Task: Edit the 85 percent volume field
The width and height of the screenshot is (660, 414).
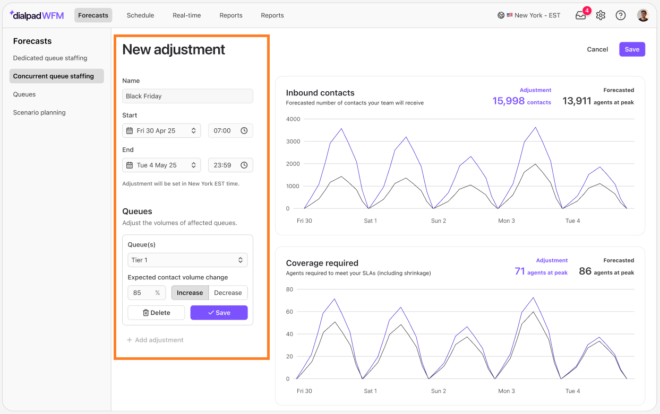Action: [x=147, y=293]
